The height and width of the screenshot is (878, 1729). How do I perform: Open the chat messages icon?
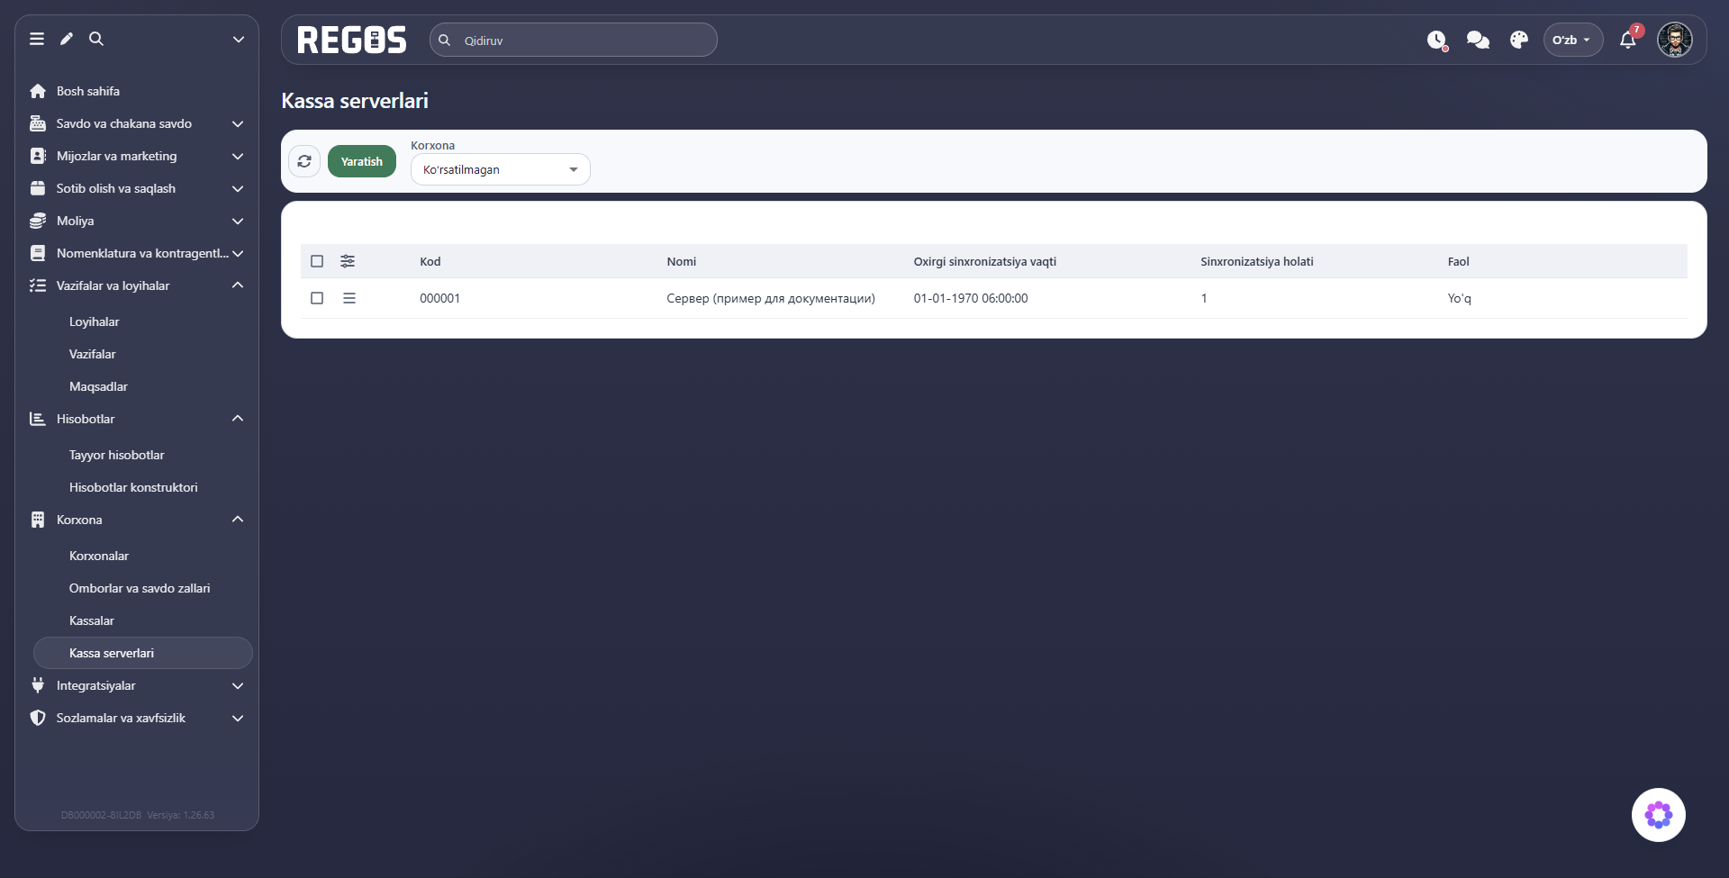click(x=1478, y=40)
